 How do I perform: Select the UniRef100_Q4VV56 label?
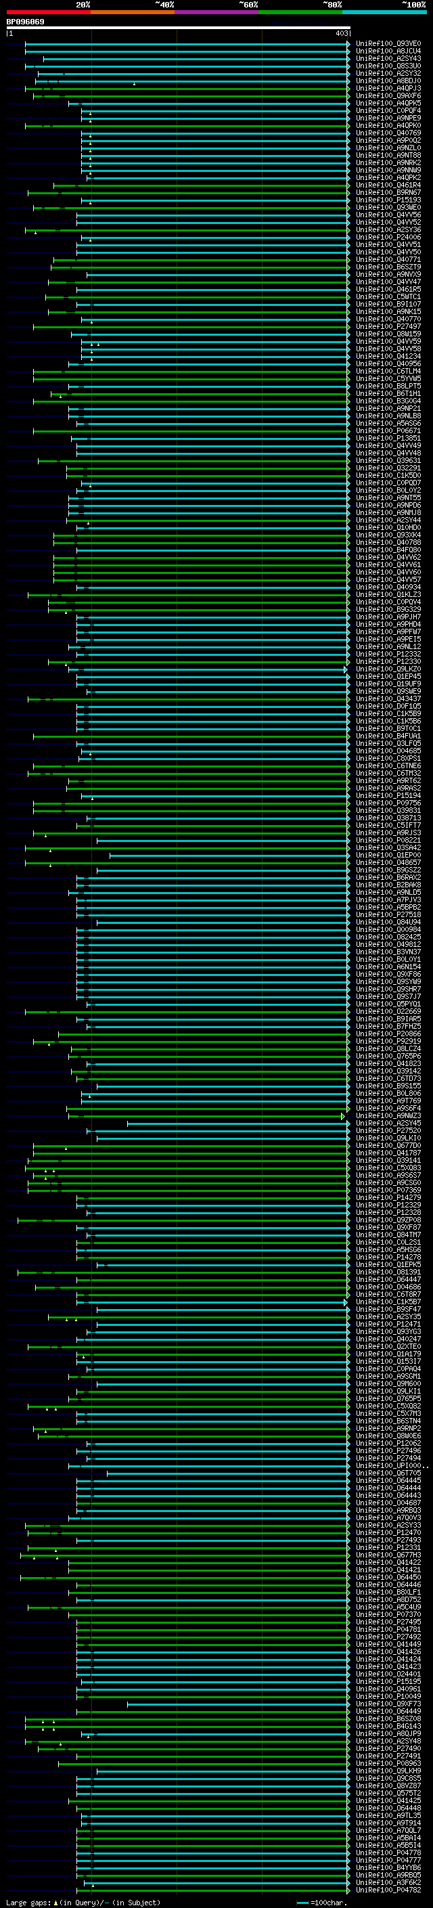point(388,215)
